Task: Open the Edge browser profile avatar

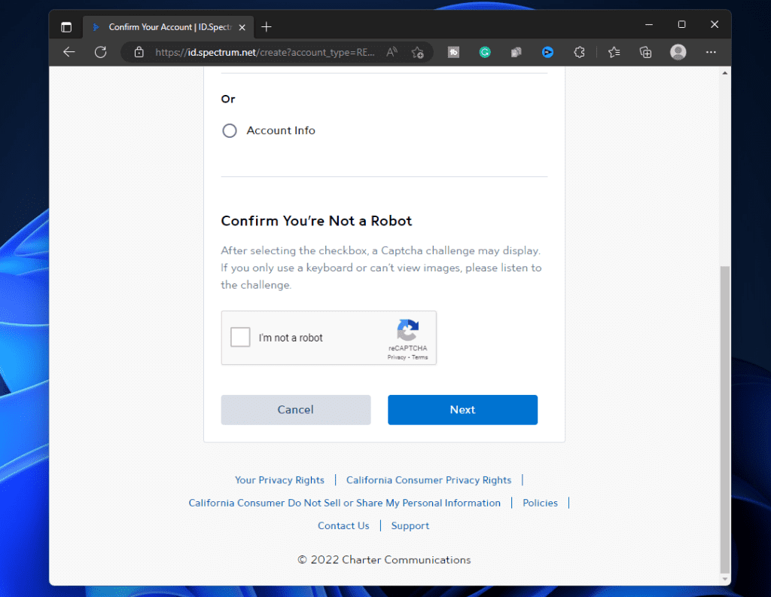Action: point(678,52)
